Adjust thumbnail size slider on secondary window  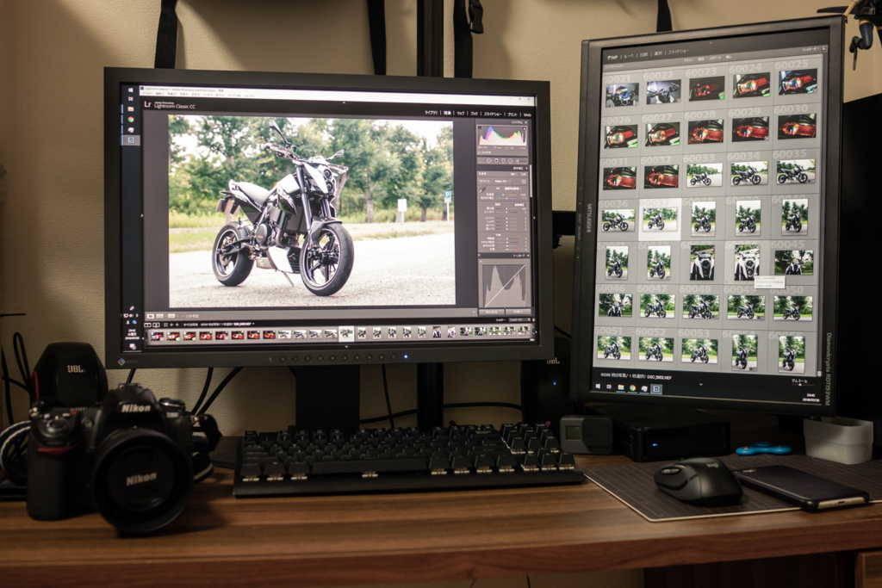803,385
